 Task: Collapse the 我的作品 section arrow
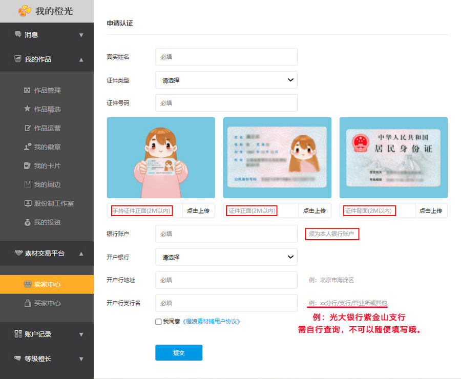pos(81,59)
